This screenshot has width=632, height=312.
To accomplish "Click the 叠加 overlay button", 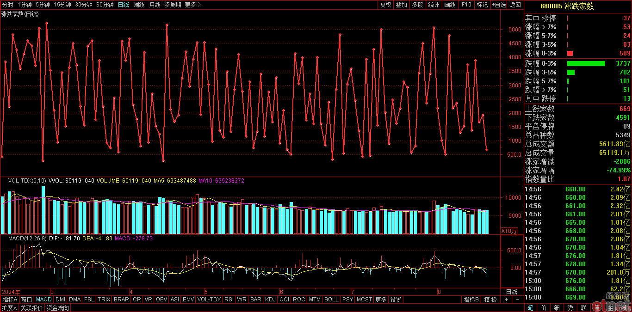I will coord(401,5).
